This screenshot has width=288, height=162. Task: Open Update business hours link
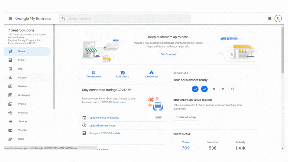click(102, 126)
